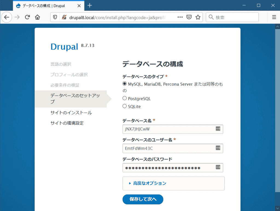The width and height of the screenshot is (280, 211).
Task: Click the データベースのパスワード field
Action: (173, 168)
